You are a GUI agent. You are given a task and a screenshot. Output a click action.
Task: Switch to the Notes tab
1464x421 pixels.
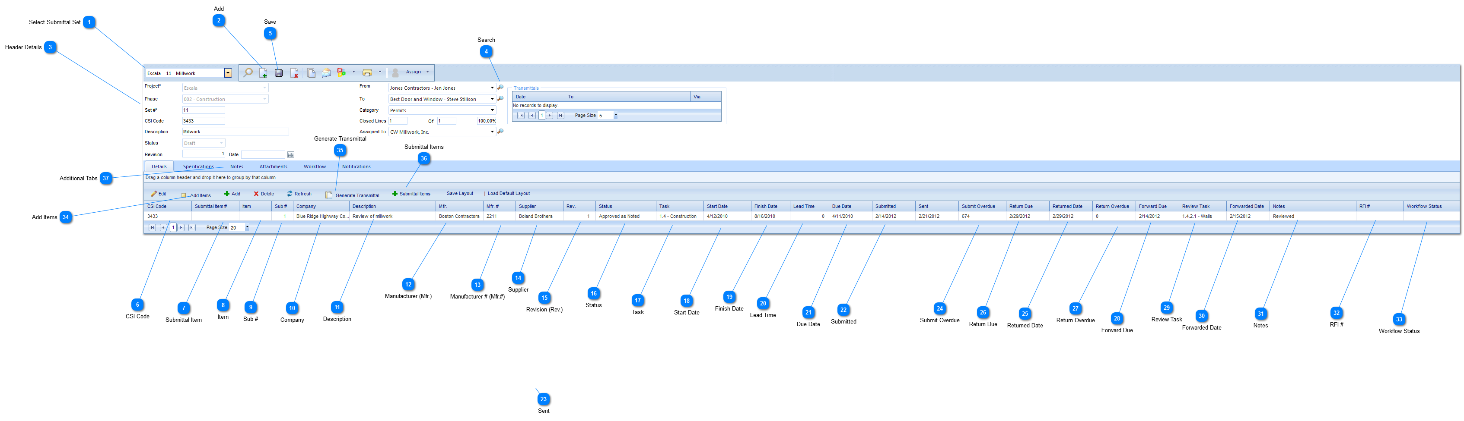(x=237, y=167)
